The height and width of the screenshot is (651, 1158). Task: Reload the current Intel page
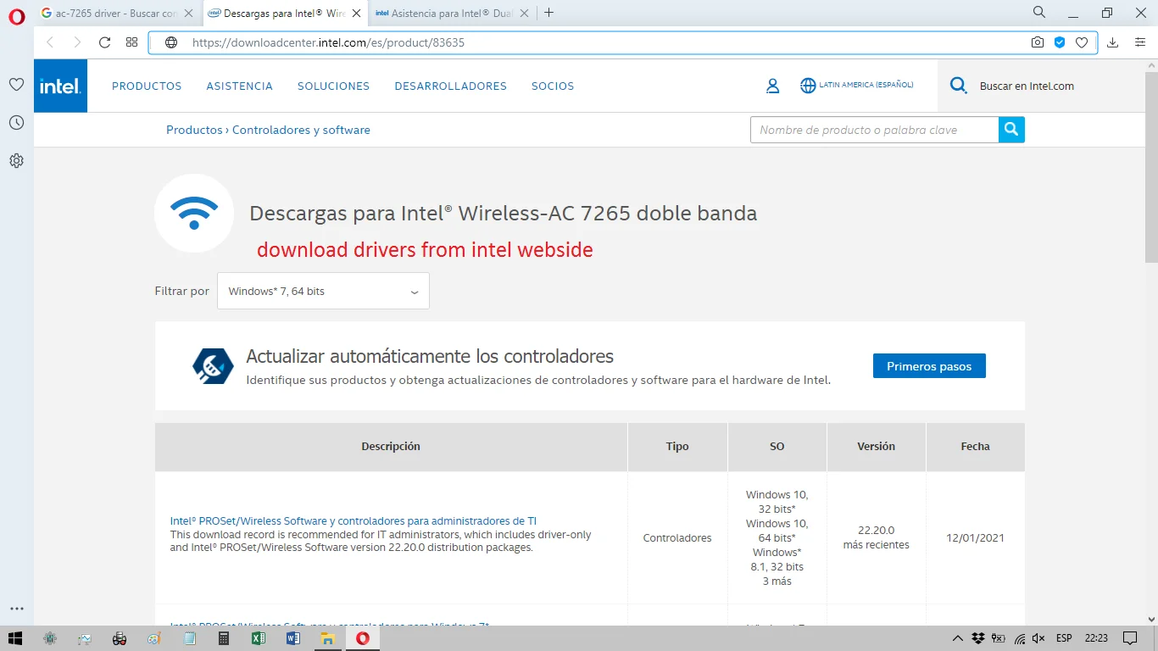point(104,42)
